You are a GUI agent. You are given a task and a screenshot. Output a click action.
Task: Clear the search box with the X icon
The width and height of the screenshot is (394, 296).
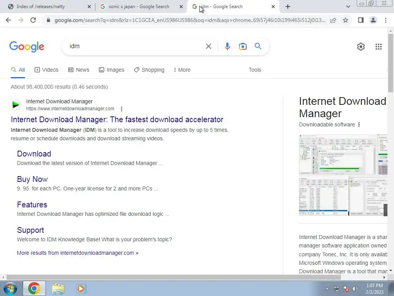[x=208, y=46]
